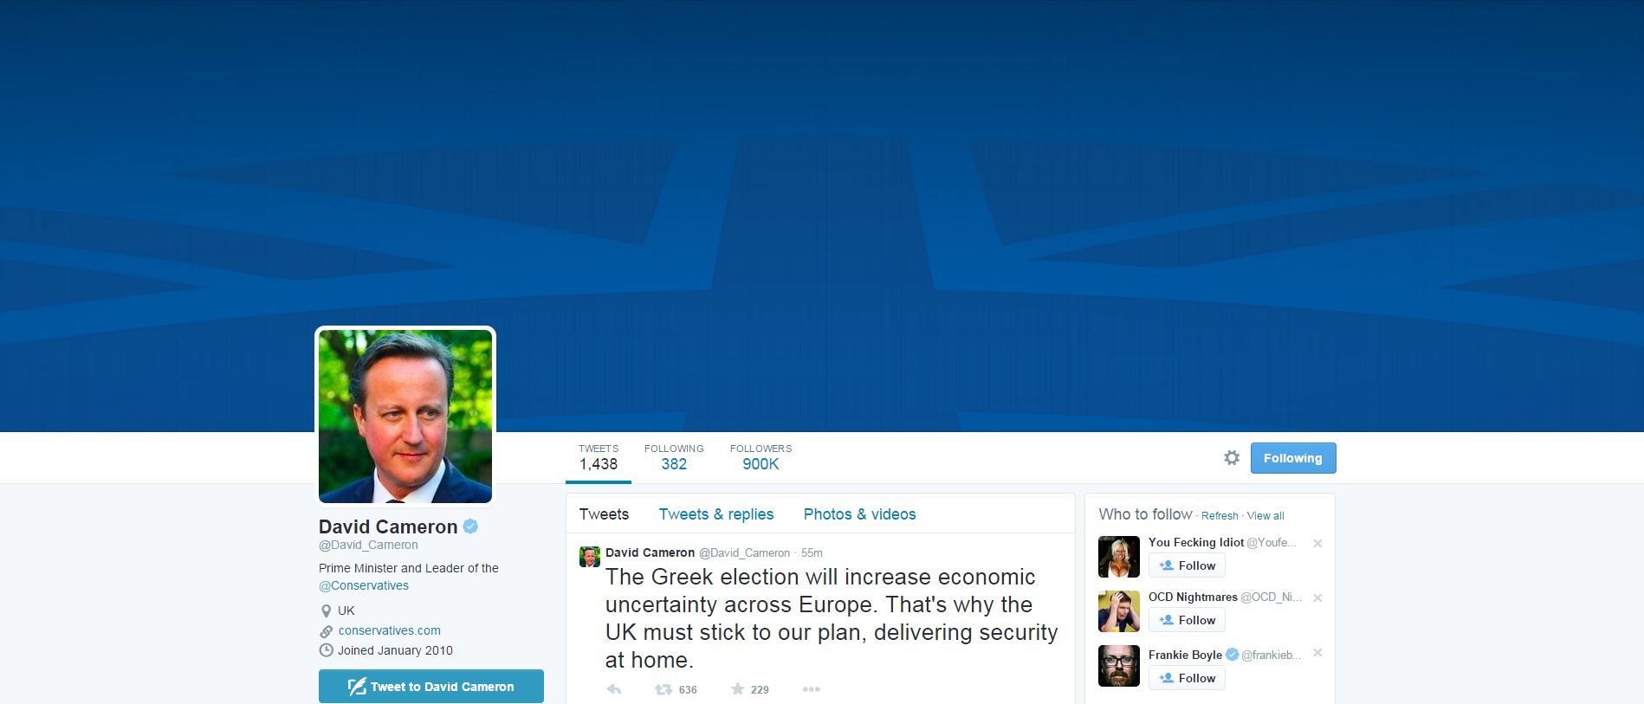Screen dimensions: 1644x704
Task: Follow the You Fecking Idiot account
Action: (1187, 565)
